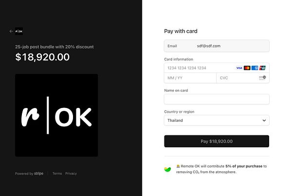Open the Terms link
The height and width of the screenshot is (196, 292).
[57, 174]
